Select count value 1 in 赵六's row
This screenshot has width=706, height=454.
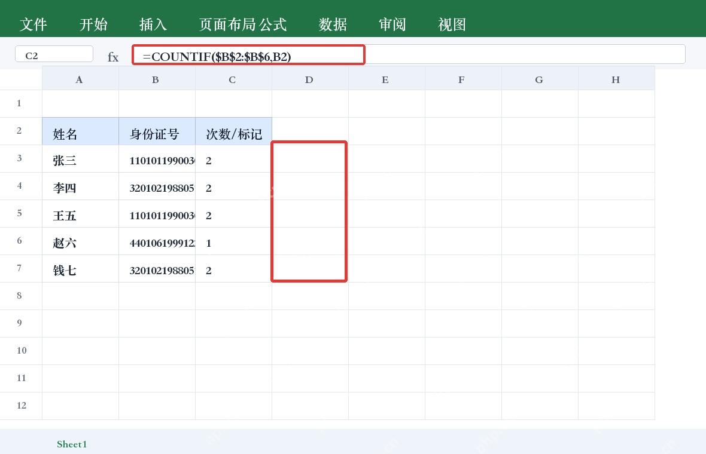233,241
